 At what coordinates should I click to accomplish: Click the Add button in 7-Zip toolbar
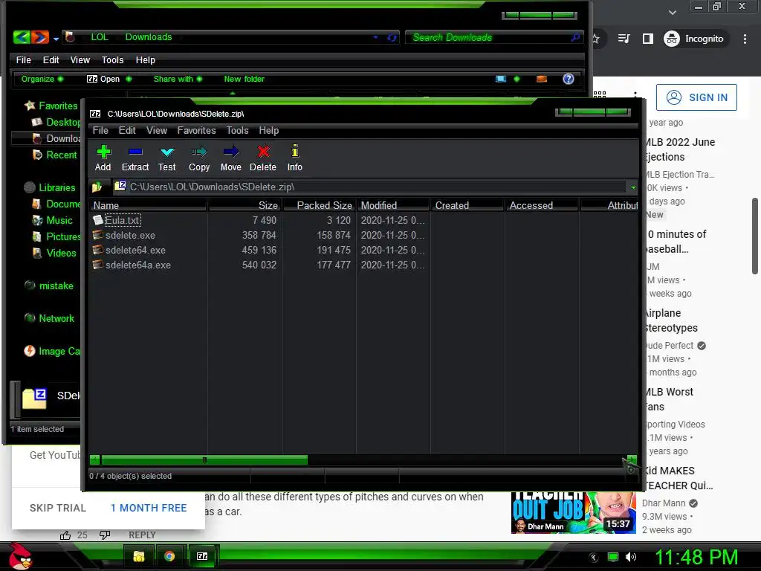pyautogui.click(x=103, y=158)
